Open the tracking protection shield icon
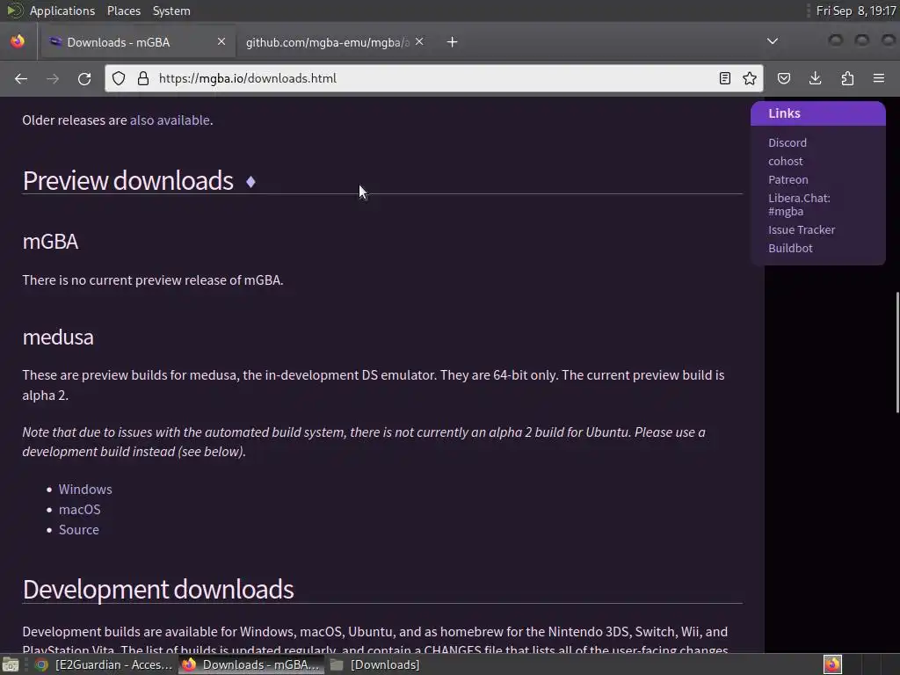The image size is (900, 675). [x=119, y=78]
